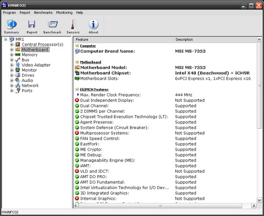
Task: Click the Computer Brand Name row icon
Action: pyautogui.click(x=77, y=51)
